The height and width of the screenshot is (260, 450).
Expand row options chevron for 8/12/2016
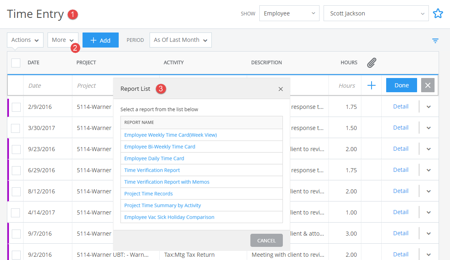[x=428, y=191]
